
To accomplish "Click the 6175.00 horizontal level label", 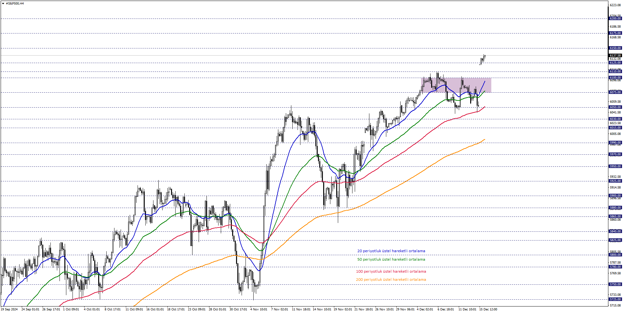I will click(x=615, y=33).
